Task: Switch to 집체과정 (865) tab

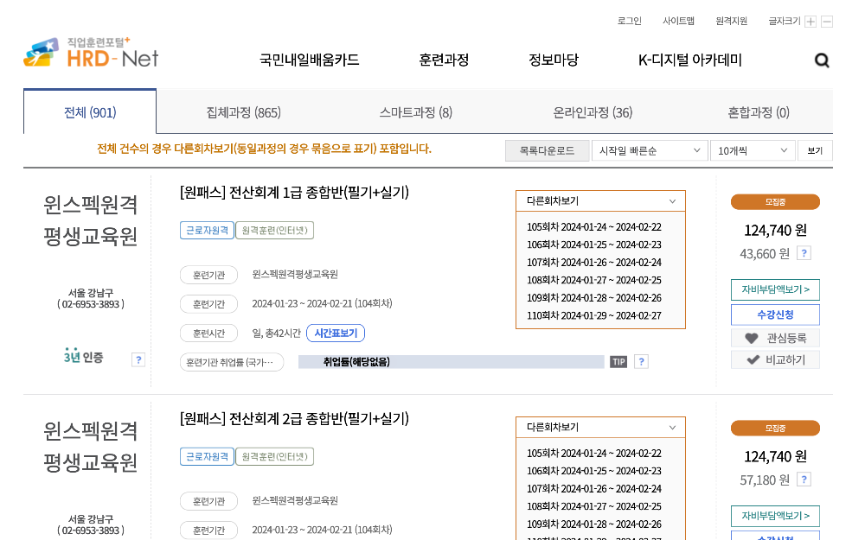Action: [243, 112]
